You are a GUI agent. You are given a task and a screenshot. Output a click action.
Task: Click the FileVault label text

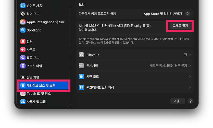[93, 55]
